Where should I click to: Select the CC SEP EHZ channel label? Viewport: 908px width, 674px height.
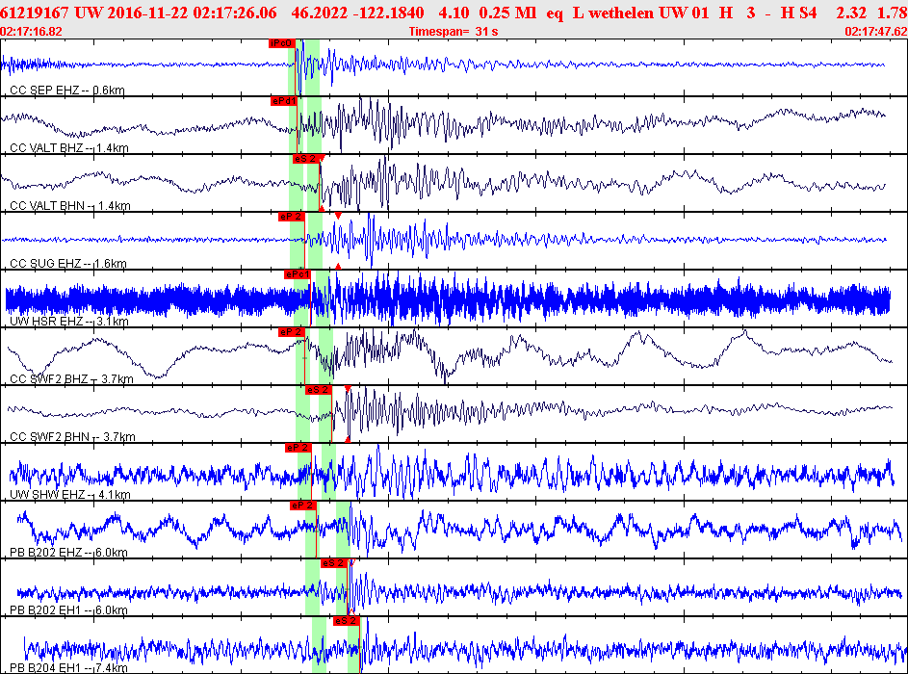click(67, 91)
